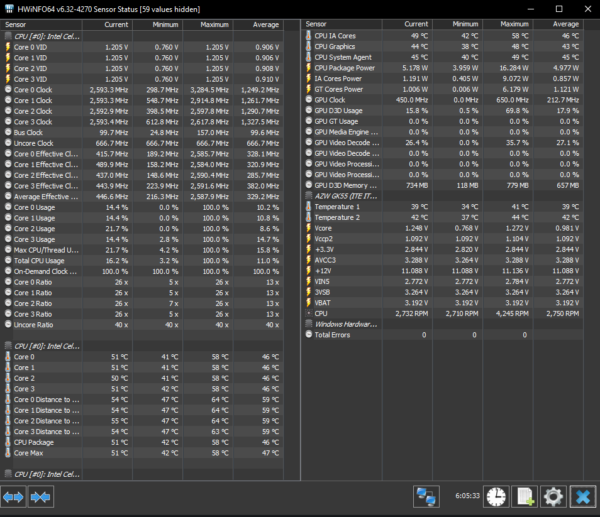
Task: Select the Vcore voltage row
Action: pyautogui.click(x=323, y=228)
